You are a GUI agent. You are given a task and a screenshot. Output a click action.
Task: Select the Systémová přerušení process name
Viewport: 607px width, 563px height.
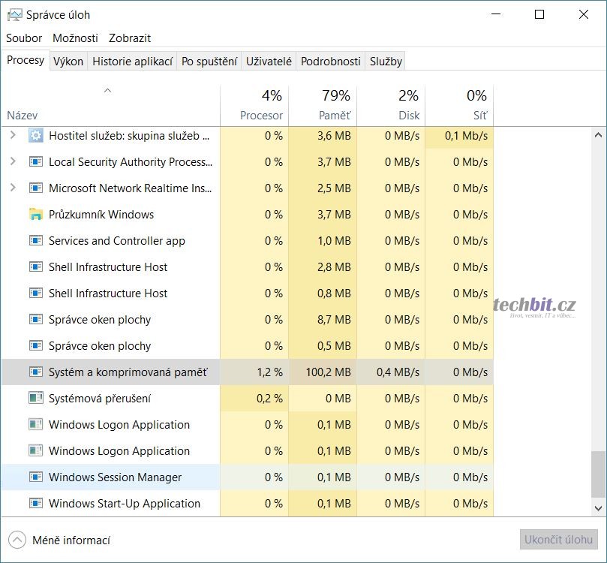pos(100,399)
